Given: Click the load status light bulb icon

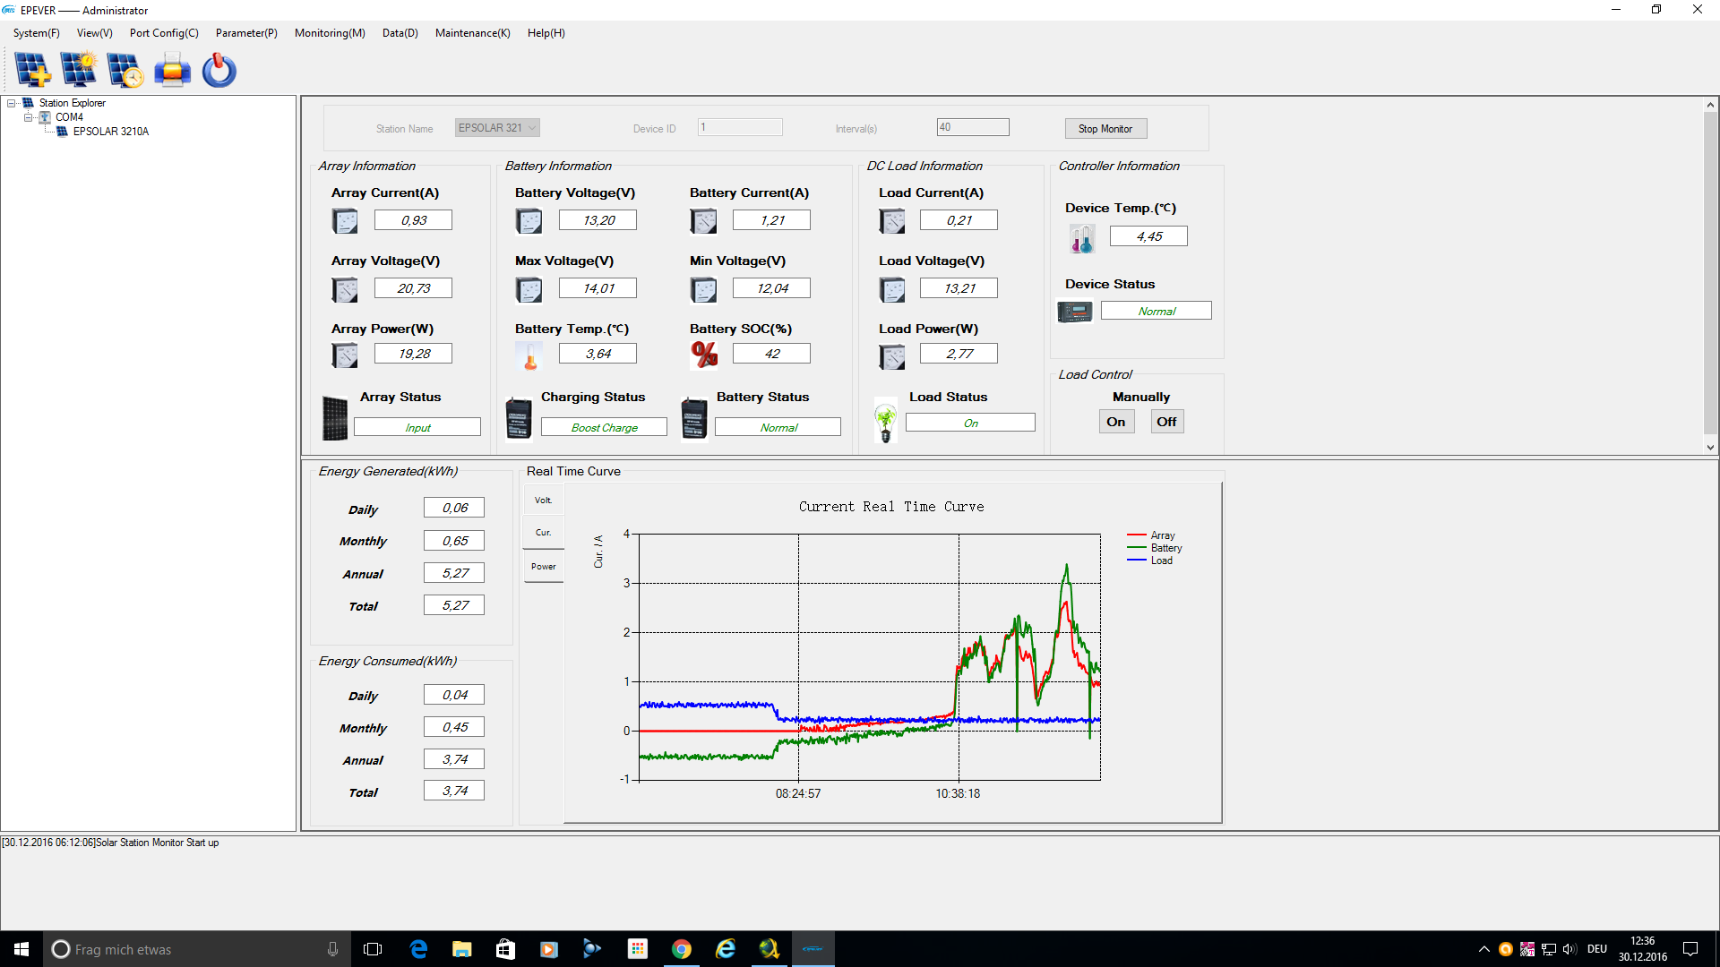Looking at the screenshot, I should pyautogui.click(x=886, y=421).
